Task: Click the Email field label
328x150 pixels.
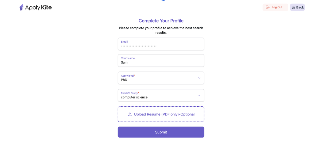Action: pos(124,42)
